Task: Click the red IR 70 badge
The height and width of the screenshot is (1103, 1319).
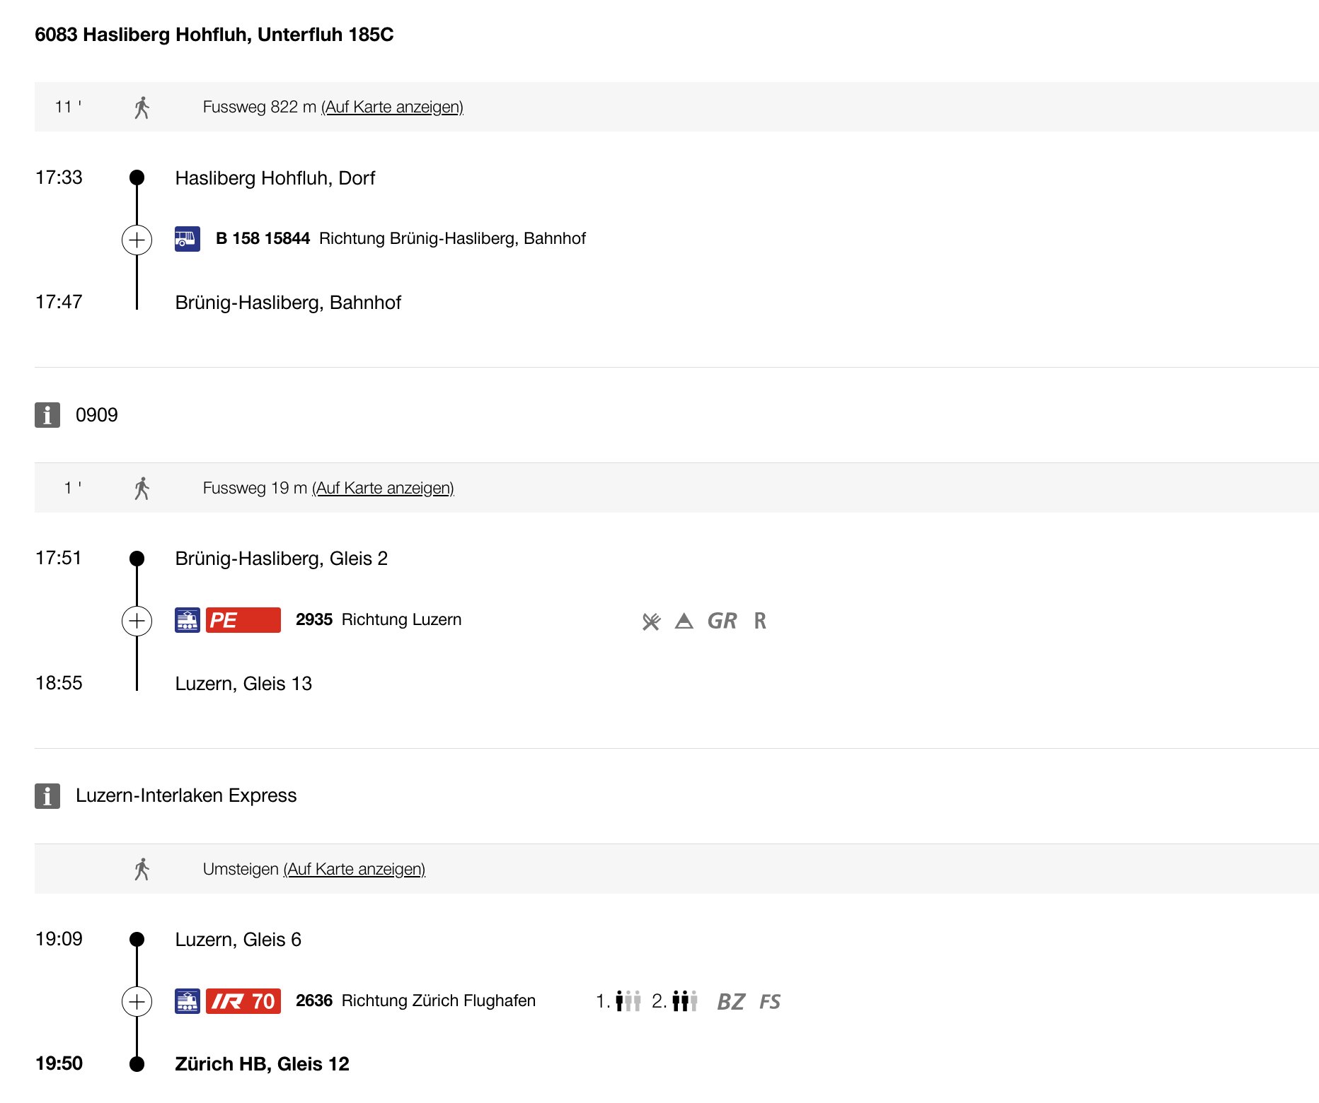Action: [243, 1001]
